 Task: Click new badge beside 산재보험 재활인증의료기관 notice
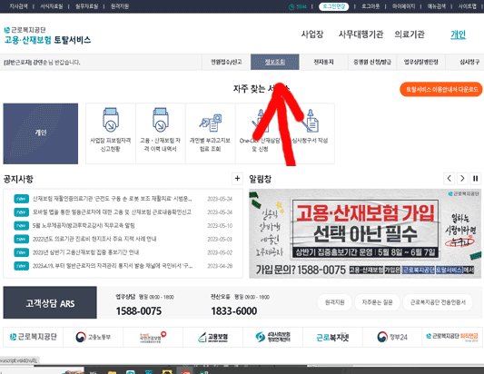tap(21, 199)
